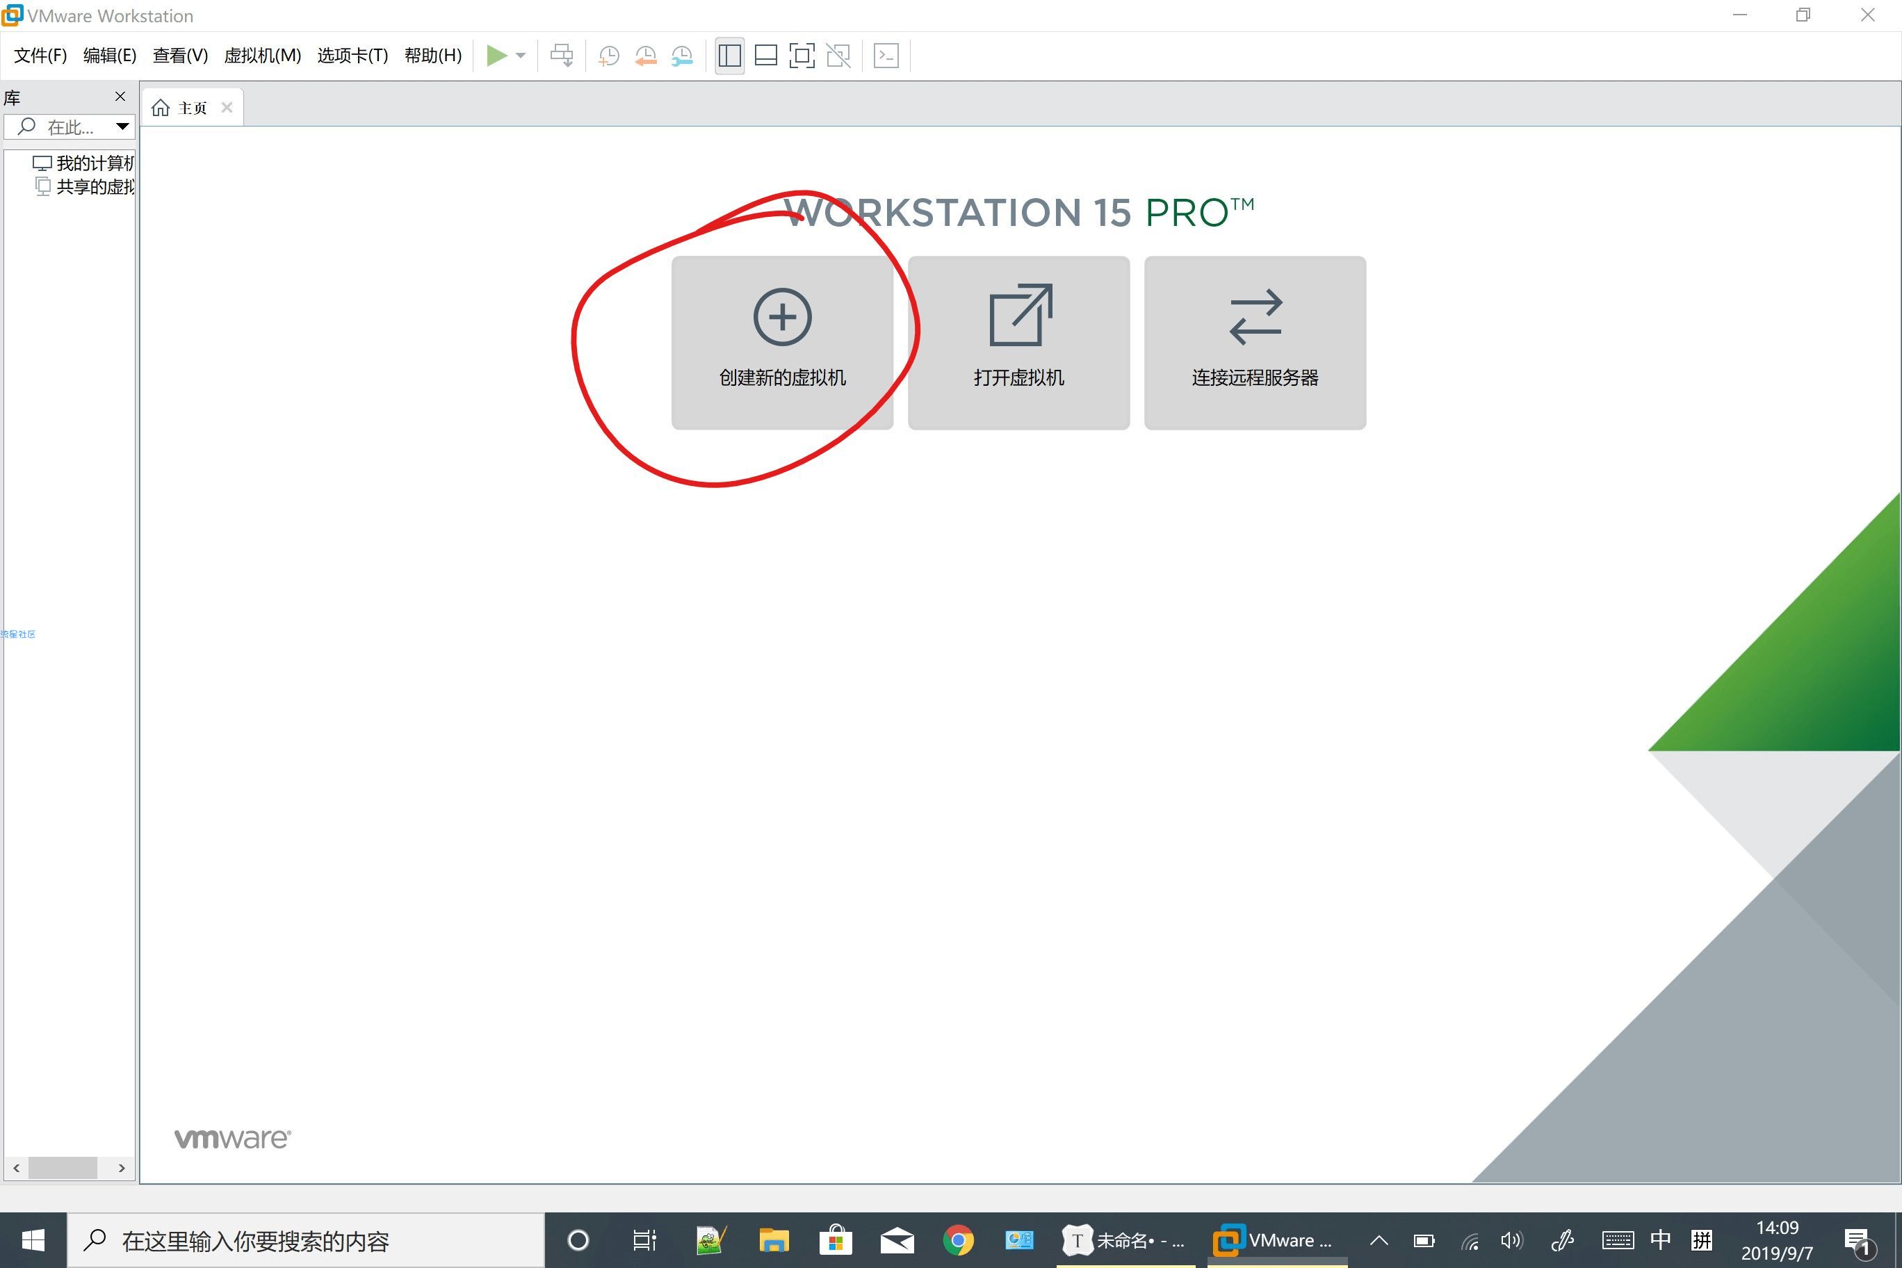
Task: Click the 连接远程服务器 tile
Action: click(1255, 343)
